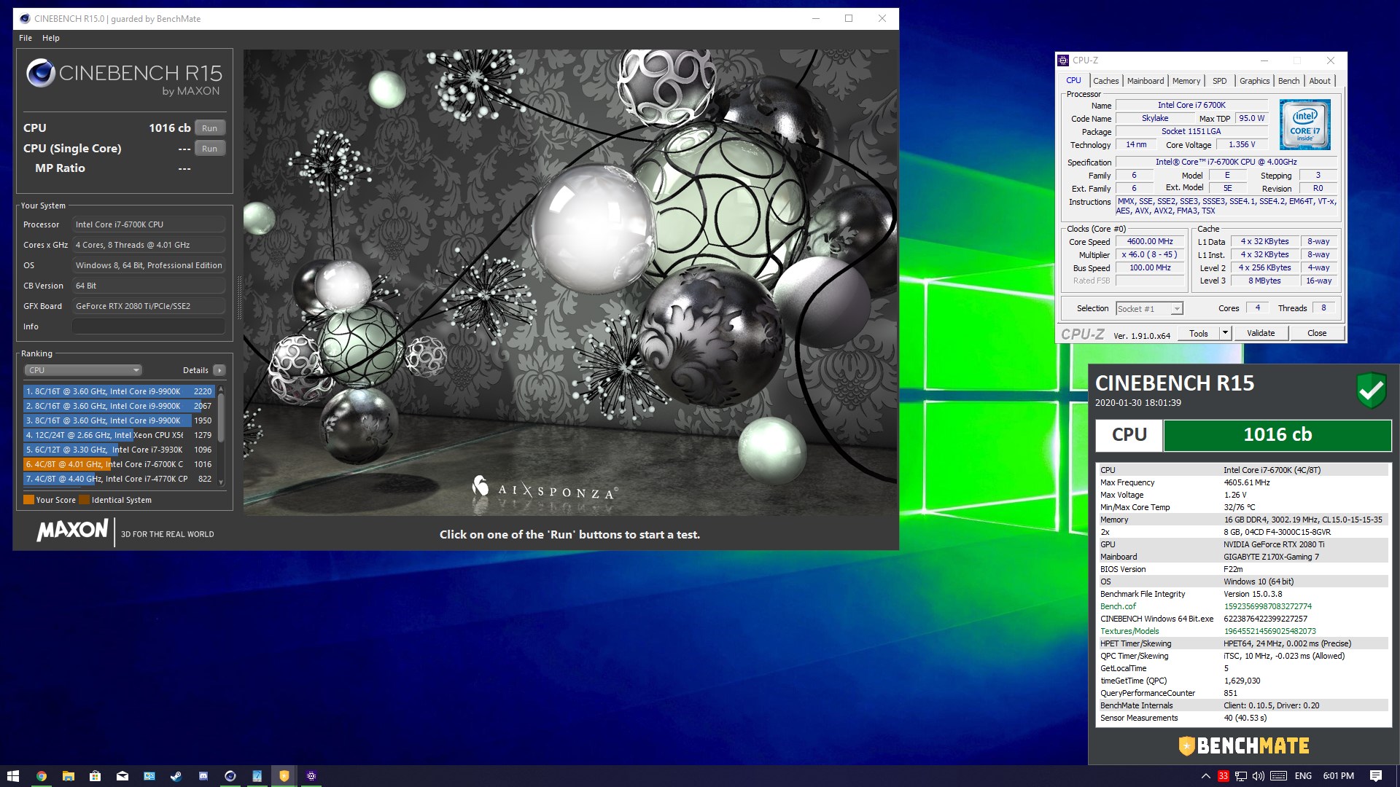Switch to Caches tab in CPU-Z
This screenshot has height=787, width=1400.
pyautogui.click(x=1105, y=81)
